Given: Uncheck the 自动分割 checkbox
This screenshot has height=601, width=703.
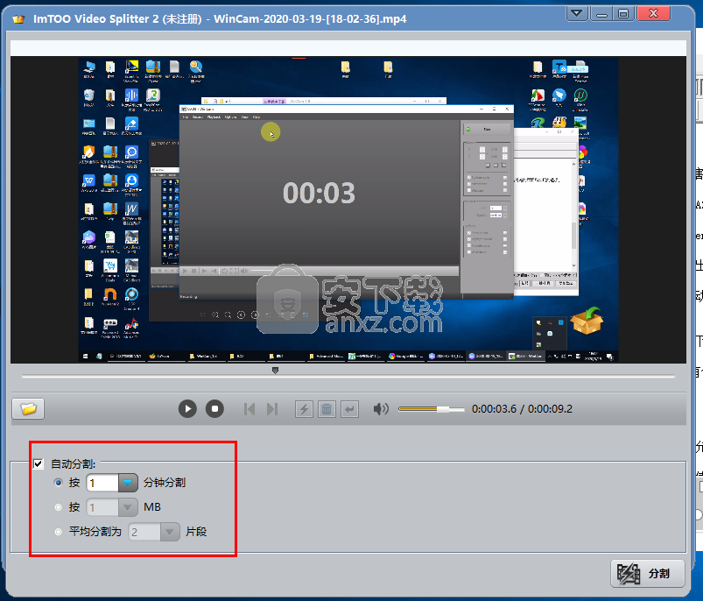Looking at the screenshot, I should pyautogui.click(x=39, y=463).
